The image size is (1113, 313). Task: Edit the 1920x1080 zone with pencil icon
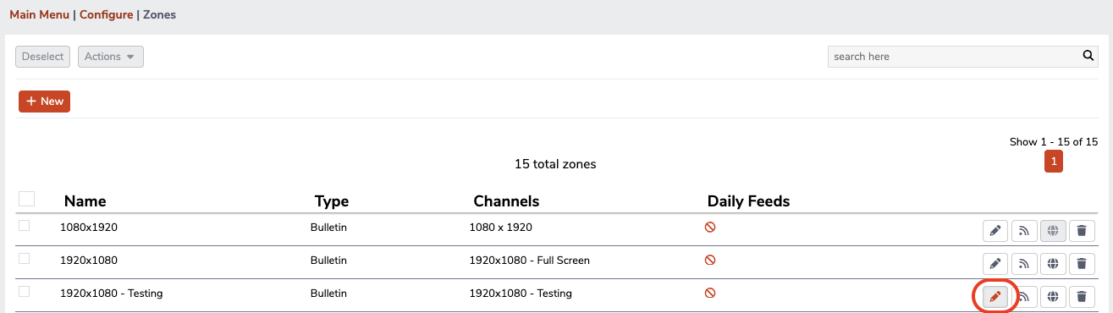click(x=995, y=263)
